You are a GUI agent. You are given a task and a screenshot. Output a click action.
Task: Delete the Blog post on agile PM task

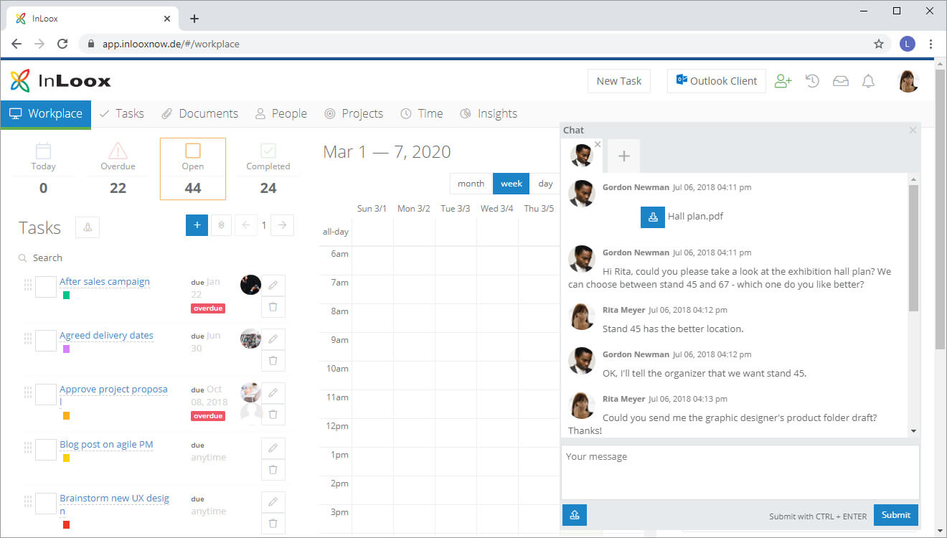273,470
